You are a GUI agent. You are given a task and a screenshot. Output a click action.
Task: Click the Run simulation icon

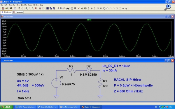[19, 8]
